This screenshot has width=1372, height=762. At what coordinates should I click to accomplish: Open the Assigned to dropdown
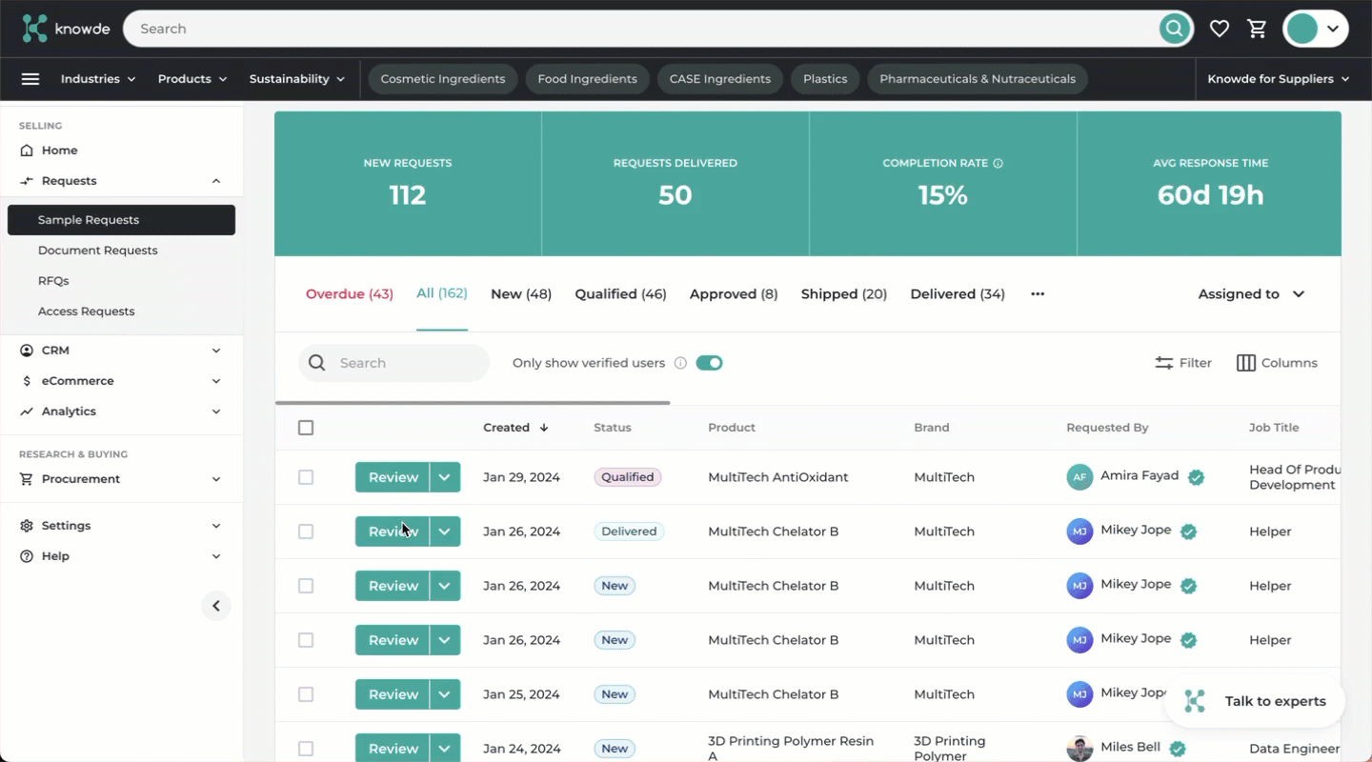pyautogui.click(x=1251, y=294)
